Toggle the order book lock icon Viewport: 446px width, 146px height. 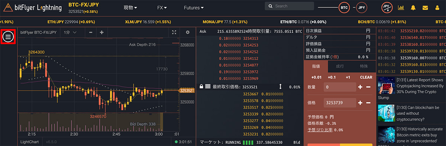(x=201, y=86)
